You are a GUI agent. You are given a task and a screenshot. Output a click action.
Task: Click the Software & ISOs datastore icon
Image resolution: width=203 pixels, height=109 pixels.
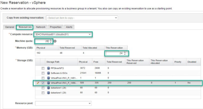pyautogui.click(x=48, y=73)
